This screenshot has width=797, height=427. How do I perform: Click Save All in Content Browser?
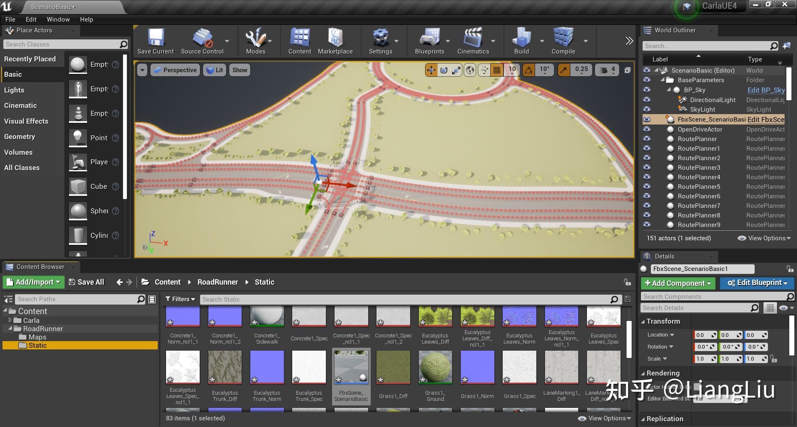[86, 282]
